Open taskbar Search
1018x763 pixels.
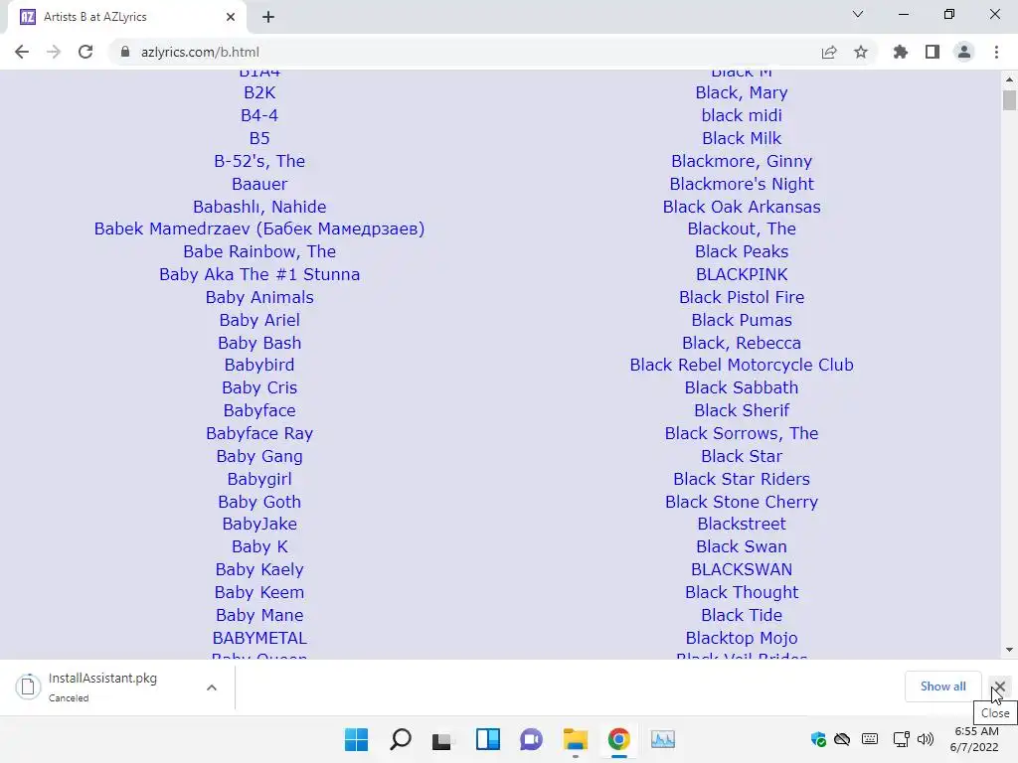pos(401,739)
